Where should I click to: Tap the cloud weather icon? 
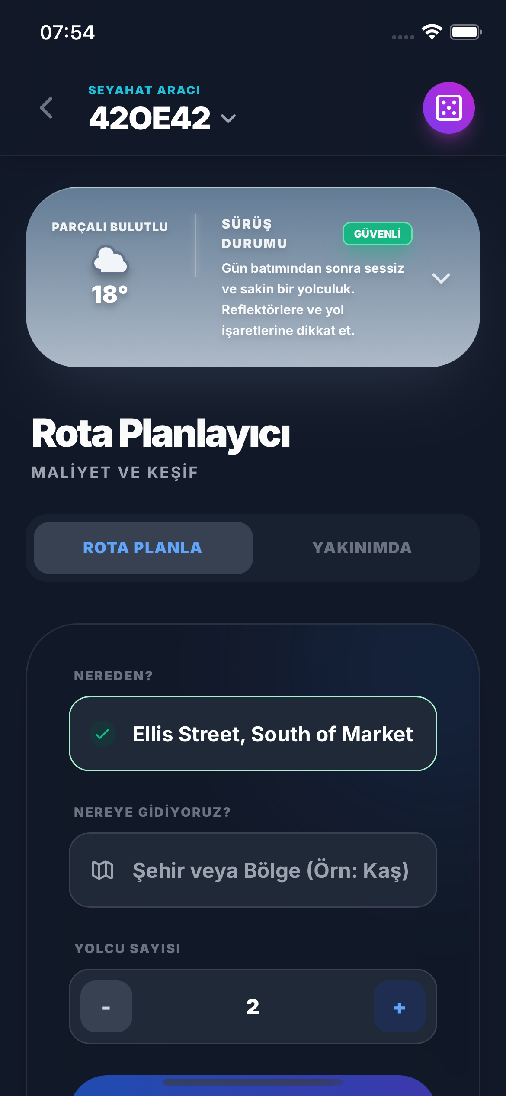pyautogui.click(x=110, y=260)
